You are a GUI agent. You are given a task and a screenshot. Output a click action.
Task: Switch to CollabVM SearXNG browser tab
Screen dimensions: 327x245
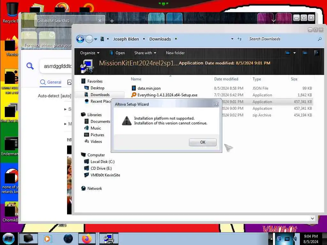coord(69,21)
